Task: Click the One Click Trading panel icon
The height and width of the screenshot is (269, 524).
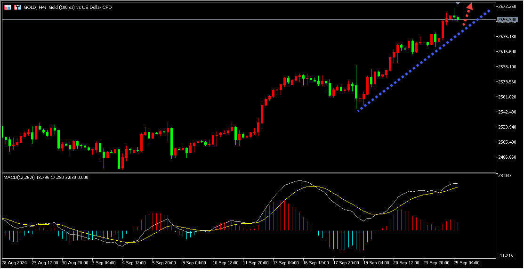Action: 8,8
